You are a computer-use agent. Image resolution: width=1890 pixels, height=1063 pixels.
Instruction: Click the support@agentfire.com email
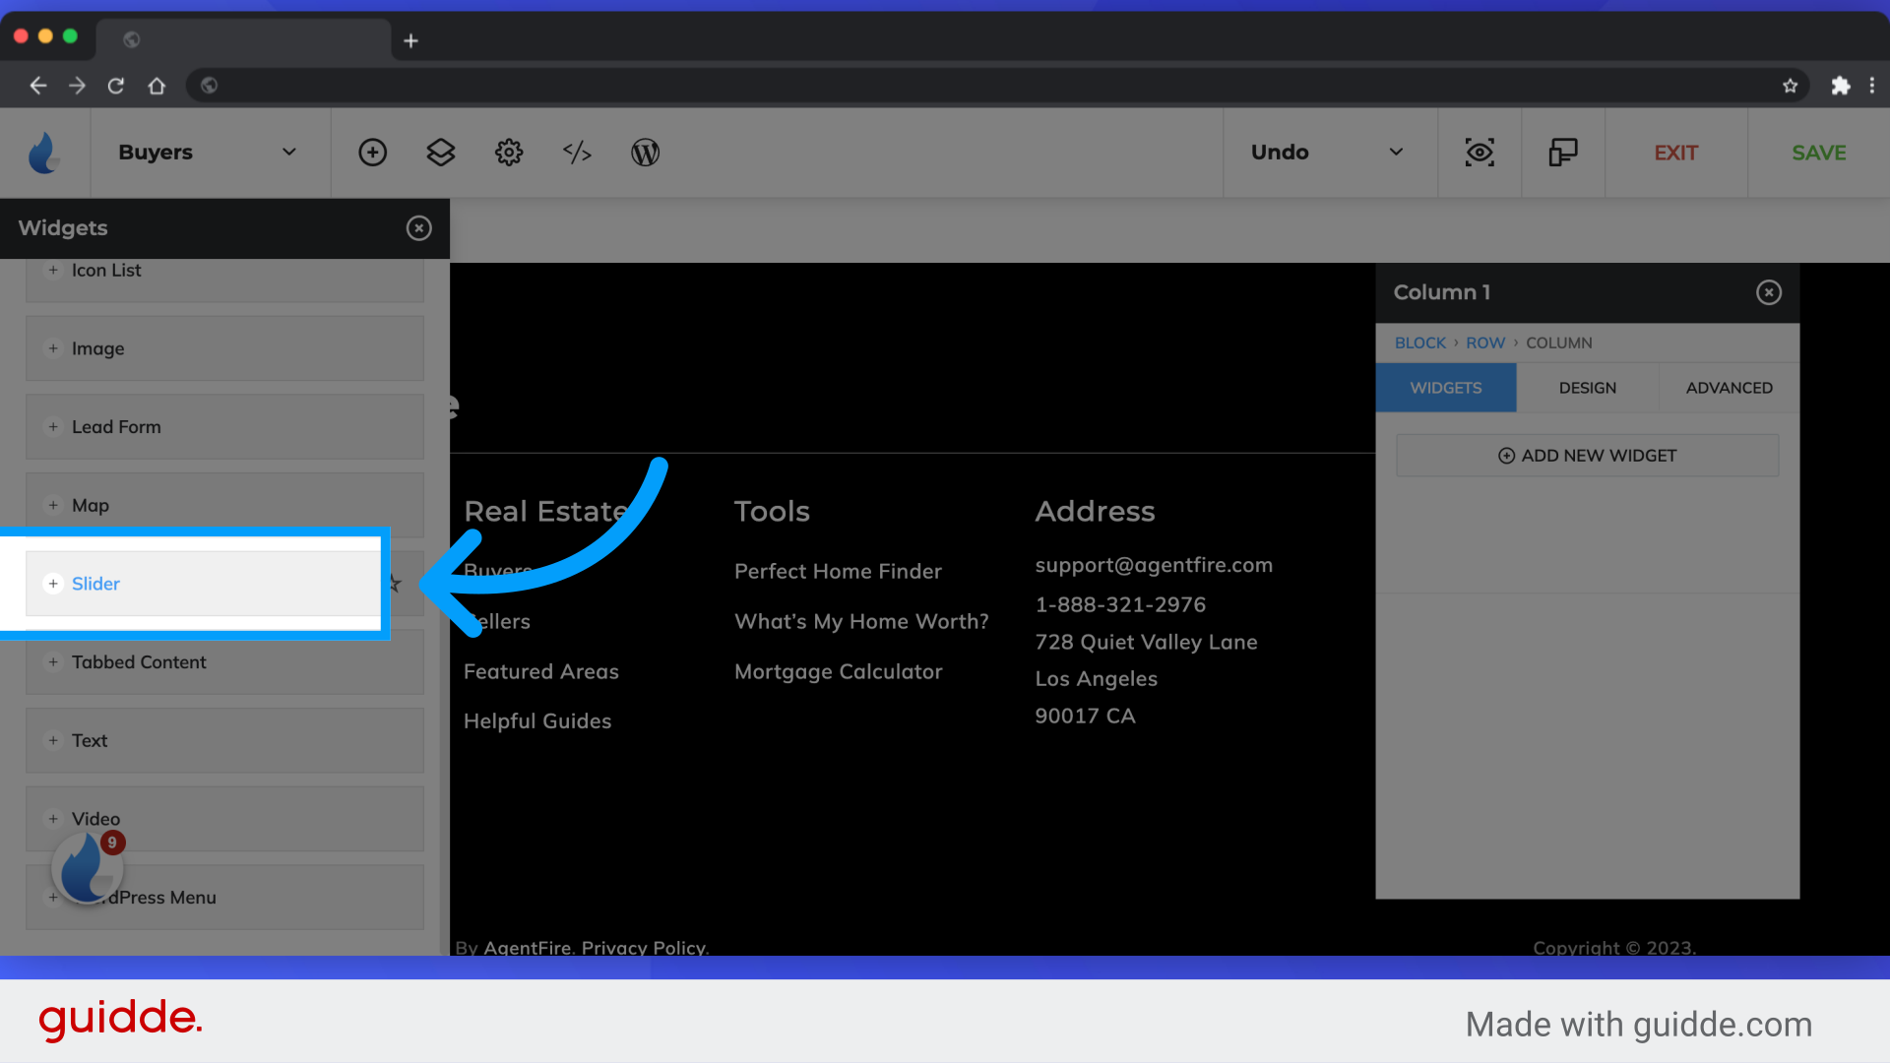[1154, 565]
